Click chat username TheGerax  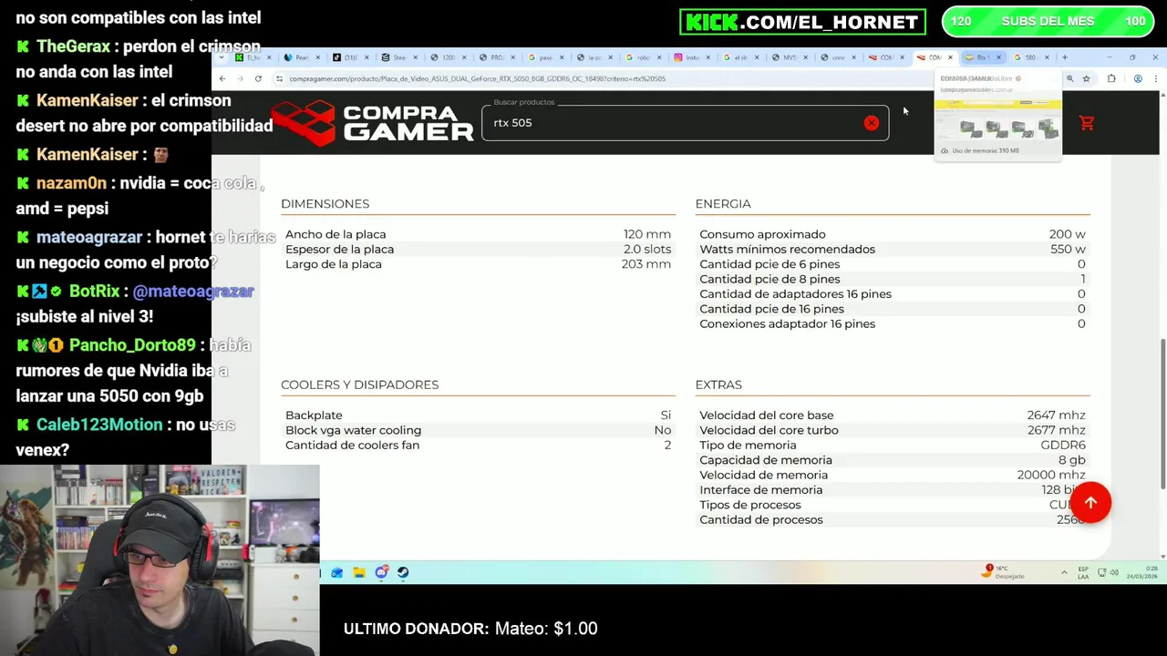pyautogui.click(x=73, y=46)
